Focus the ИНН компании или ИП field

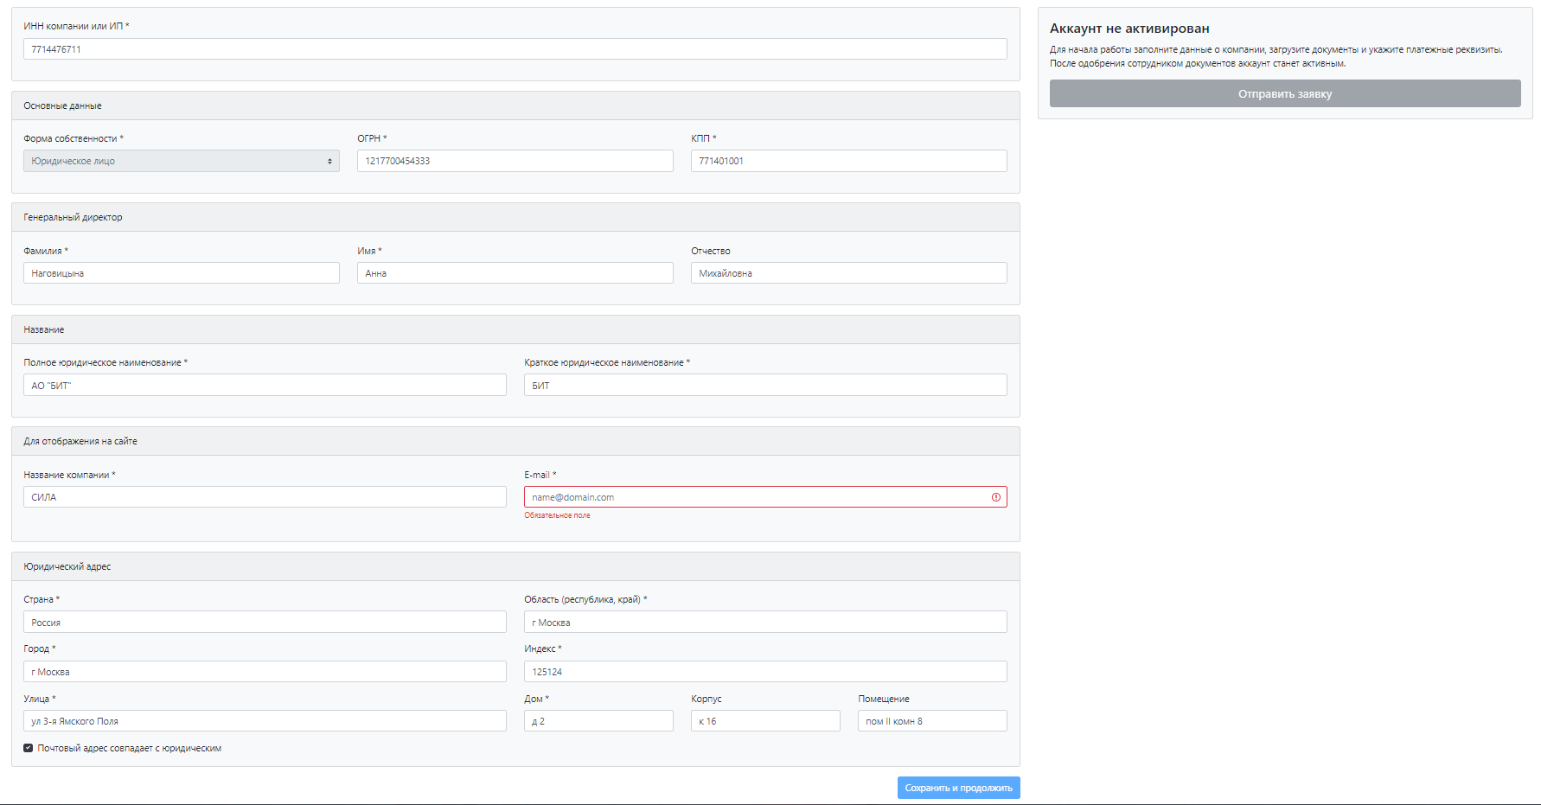pos(515,49)
